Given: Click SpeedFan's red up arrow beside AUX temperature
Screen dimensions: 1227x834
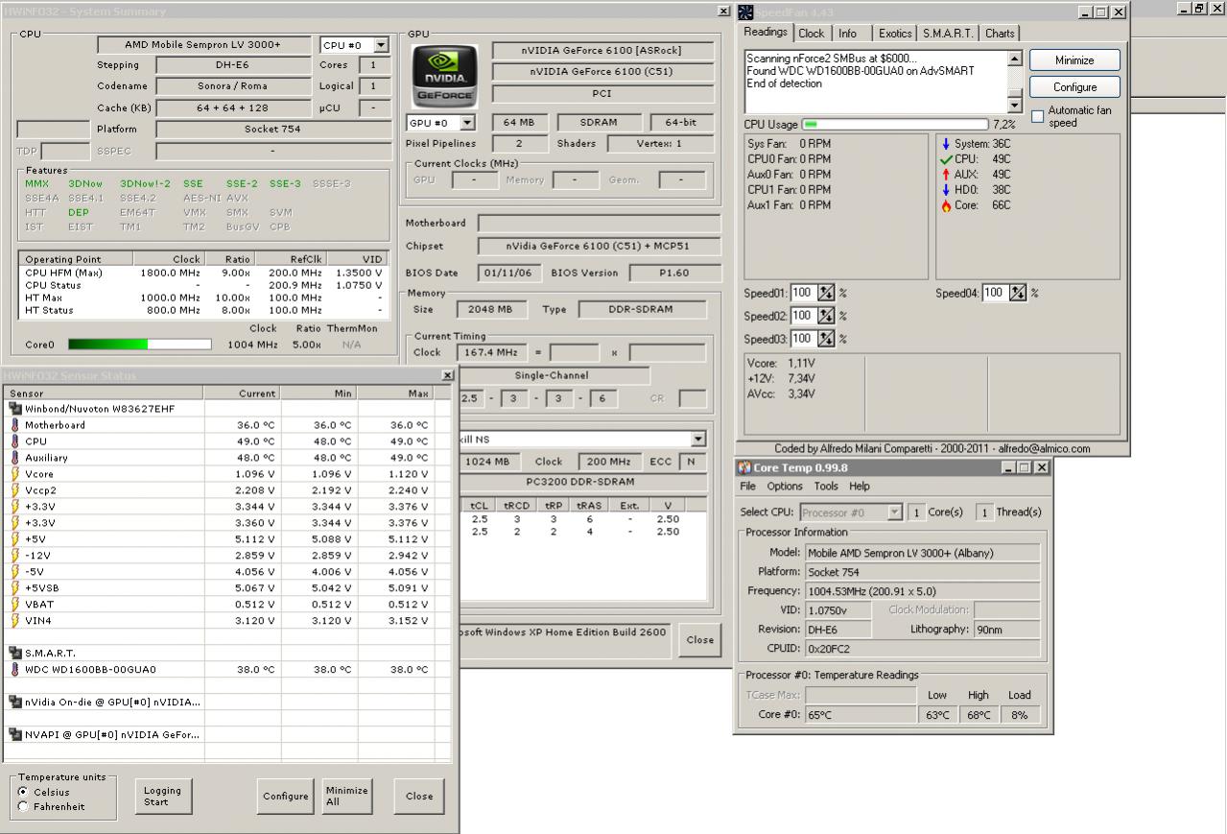Looking at the screenshot, I should 946,175.
